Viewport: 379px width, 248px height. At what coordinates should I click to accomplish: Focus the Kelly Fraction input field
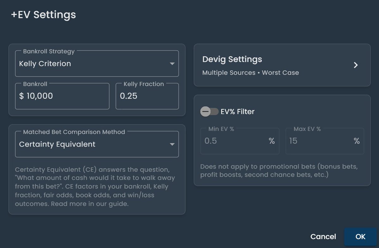tap(147, 96)
